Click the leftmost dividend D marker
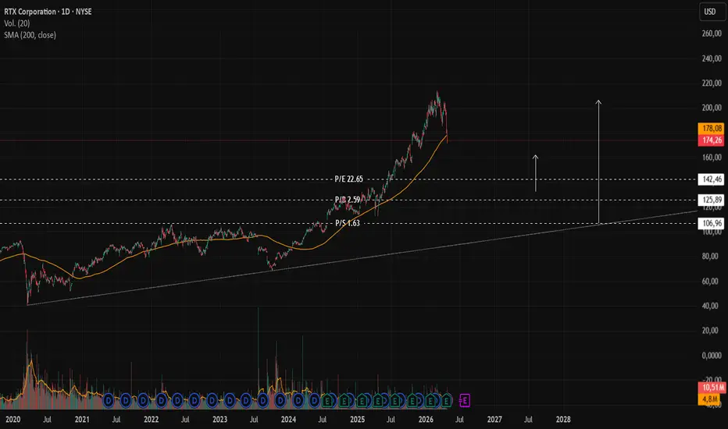The image size is (728, 429). click(109, 400)
